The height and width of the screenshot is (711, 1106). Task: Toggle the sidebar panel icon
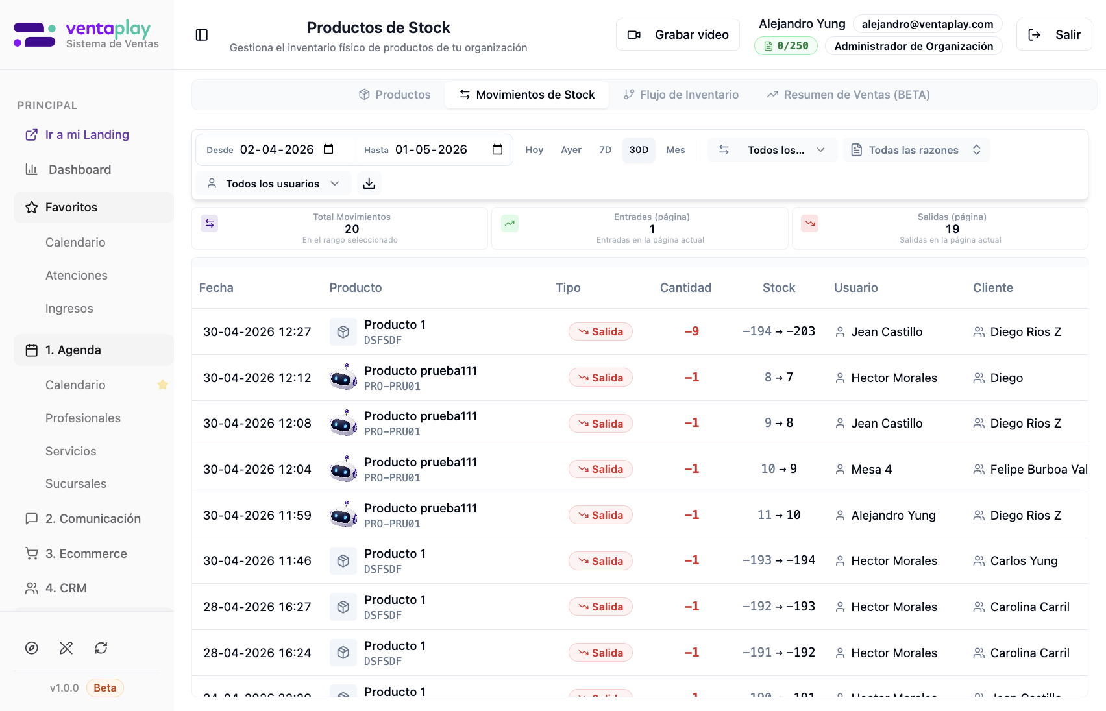click(x=202, y=35)
